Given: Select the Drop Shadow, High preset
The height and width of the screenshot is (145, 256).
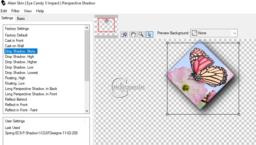Looking at the screenshot, I should pyautogui.click(x=19, y=57).
